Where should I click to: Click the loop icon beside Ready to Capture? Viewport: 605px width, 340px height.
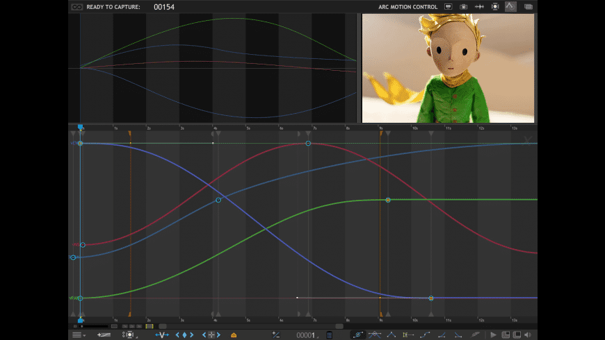point(76,7)
